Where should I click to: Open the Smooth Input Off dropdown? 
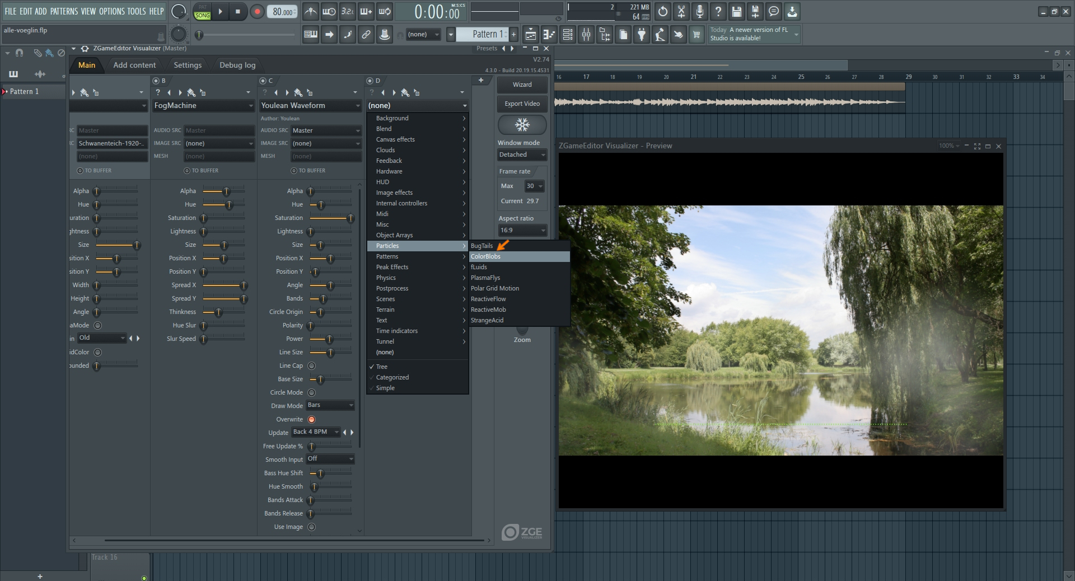tap(330, 459)
